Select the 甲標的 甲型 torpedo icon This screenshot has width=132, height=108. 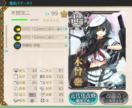pos(17,46)
